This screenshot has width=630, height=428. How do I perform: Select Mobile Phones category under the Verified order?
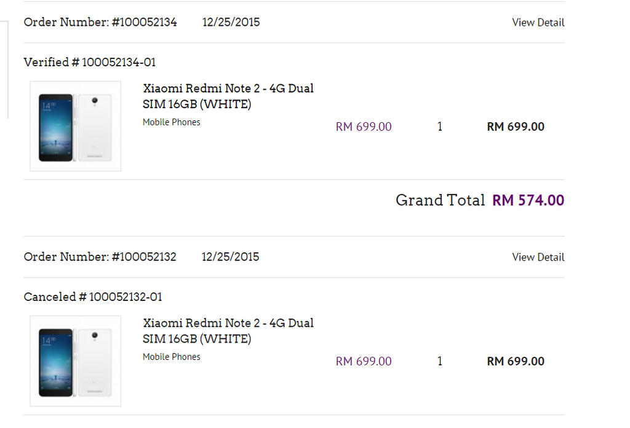[x=172, y=122]
